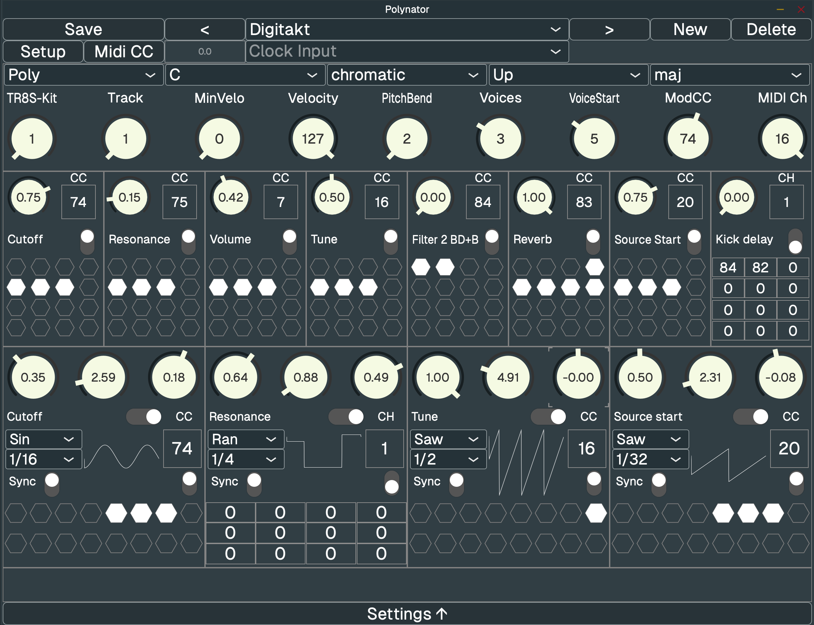The image size is (814, 625).
Task: Toggle the CC switch next to Source start
Action: click(750, 417)
